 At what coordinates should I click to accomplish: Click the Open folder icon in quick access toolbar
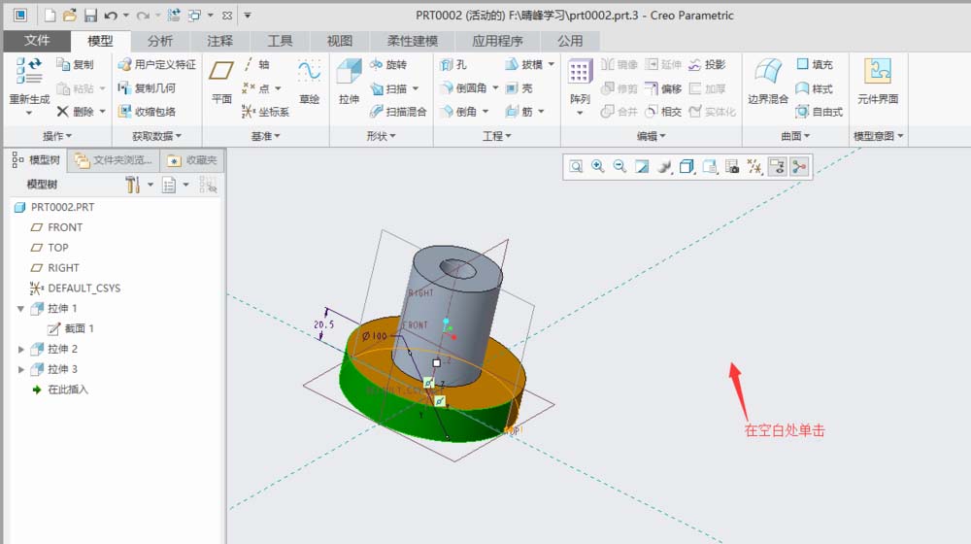pos(70,15)
